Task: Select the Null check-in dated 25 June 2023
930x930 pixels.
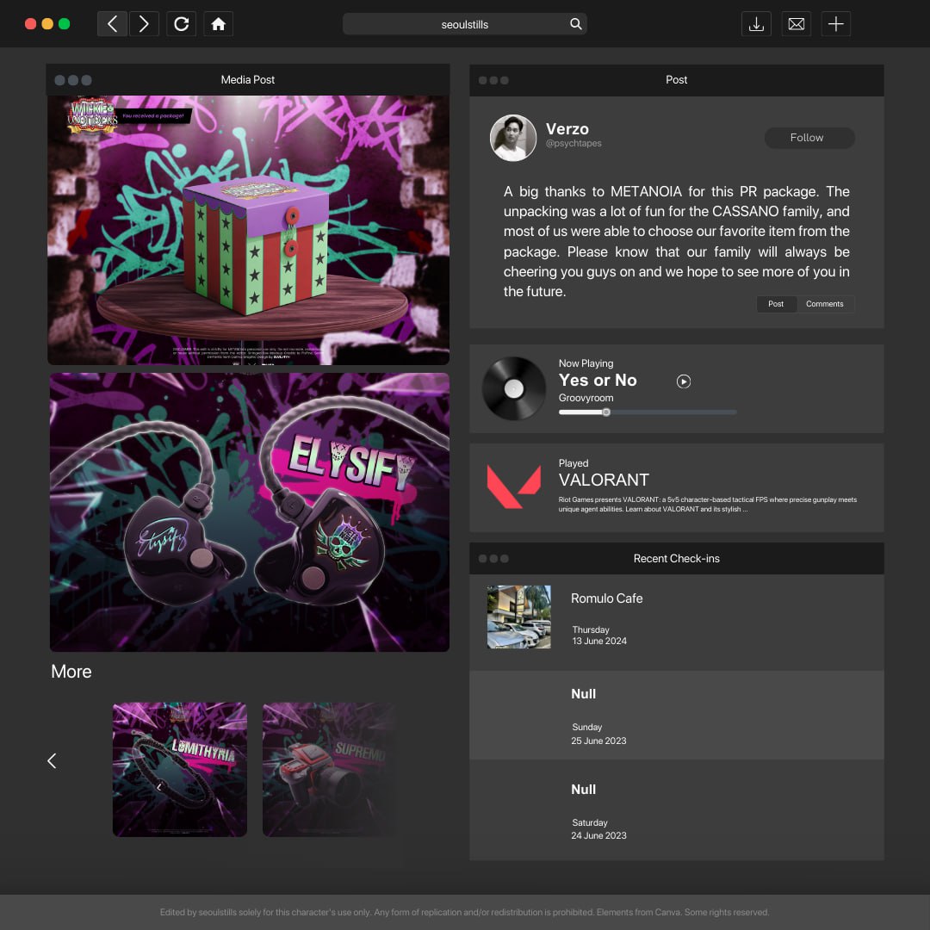Action: tap(677, 716)
